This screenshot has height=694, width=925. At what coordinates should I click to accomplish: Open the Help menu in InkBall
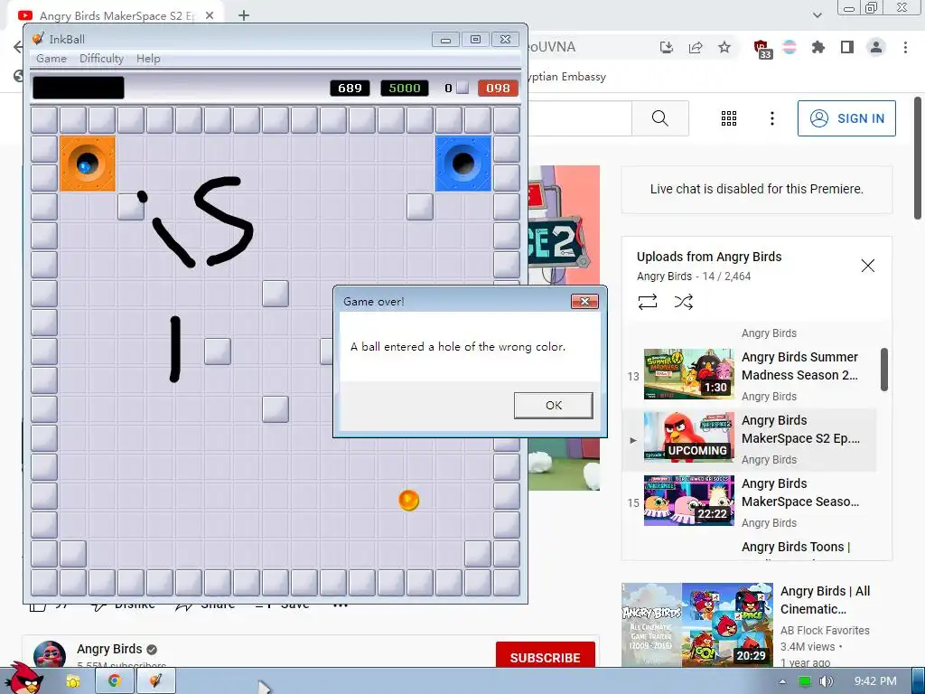point(148,59)
